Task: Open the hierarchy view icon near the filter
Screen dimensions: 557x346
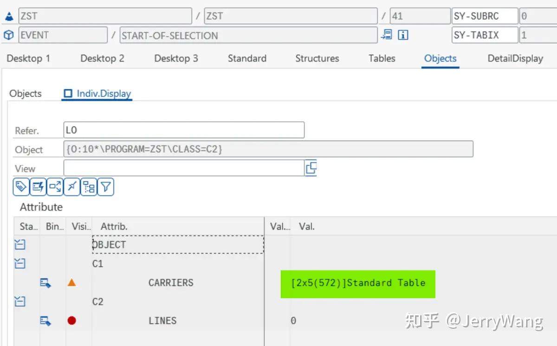Action: click(88, 187)
